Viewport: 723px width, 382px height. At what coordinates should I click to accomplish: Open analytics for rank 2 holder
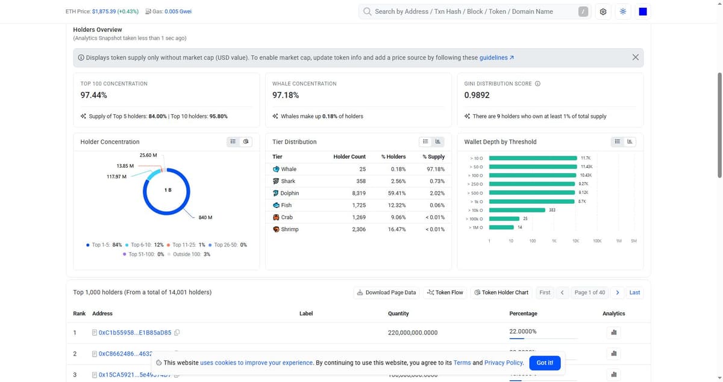click(x=614, y=354)
